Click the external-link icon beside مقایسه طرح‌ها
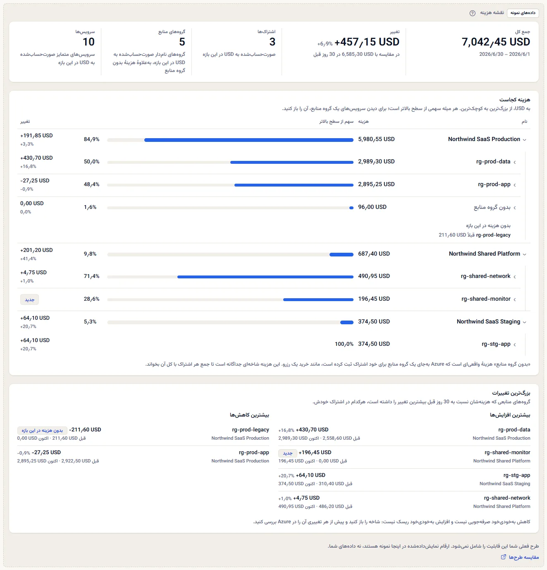 point(504,557)
